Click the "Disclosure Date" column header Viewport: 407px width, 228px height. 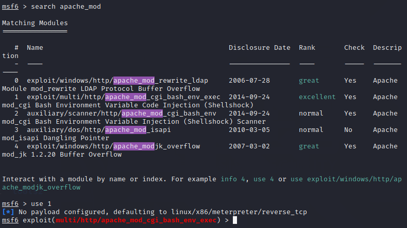[x=260, y=48]
